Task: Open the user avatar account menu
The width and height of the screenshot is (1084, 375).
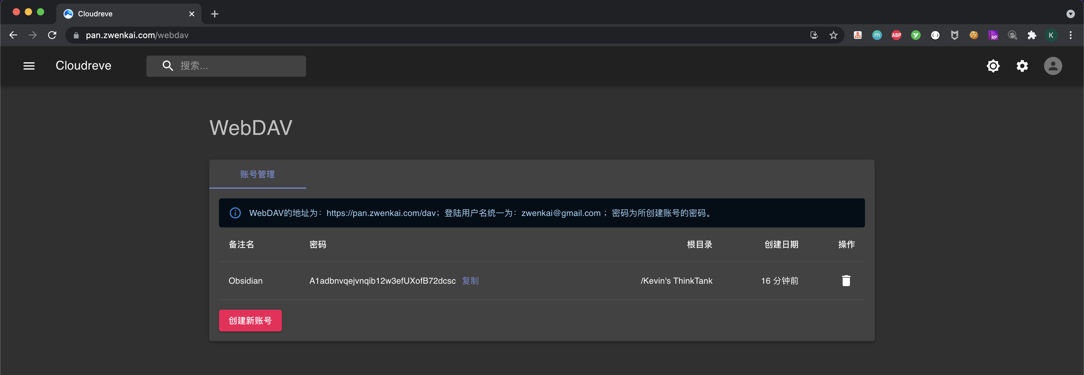Action: [x=1053, y=66]
